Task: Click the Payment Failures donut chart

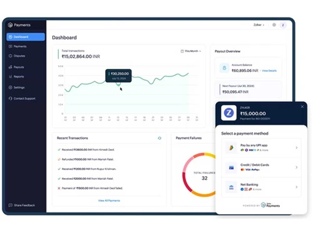Action: click(x=199, y=175)
